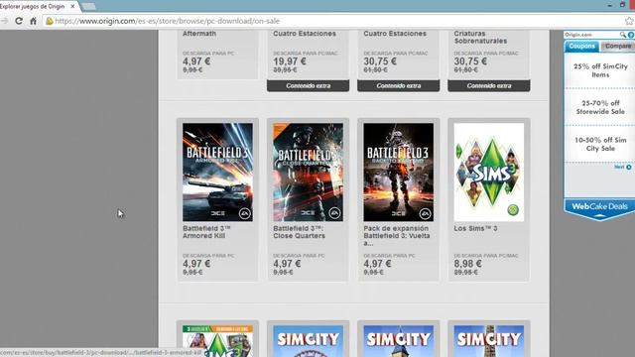Select the 19,97 € price

pos(290,61)
